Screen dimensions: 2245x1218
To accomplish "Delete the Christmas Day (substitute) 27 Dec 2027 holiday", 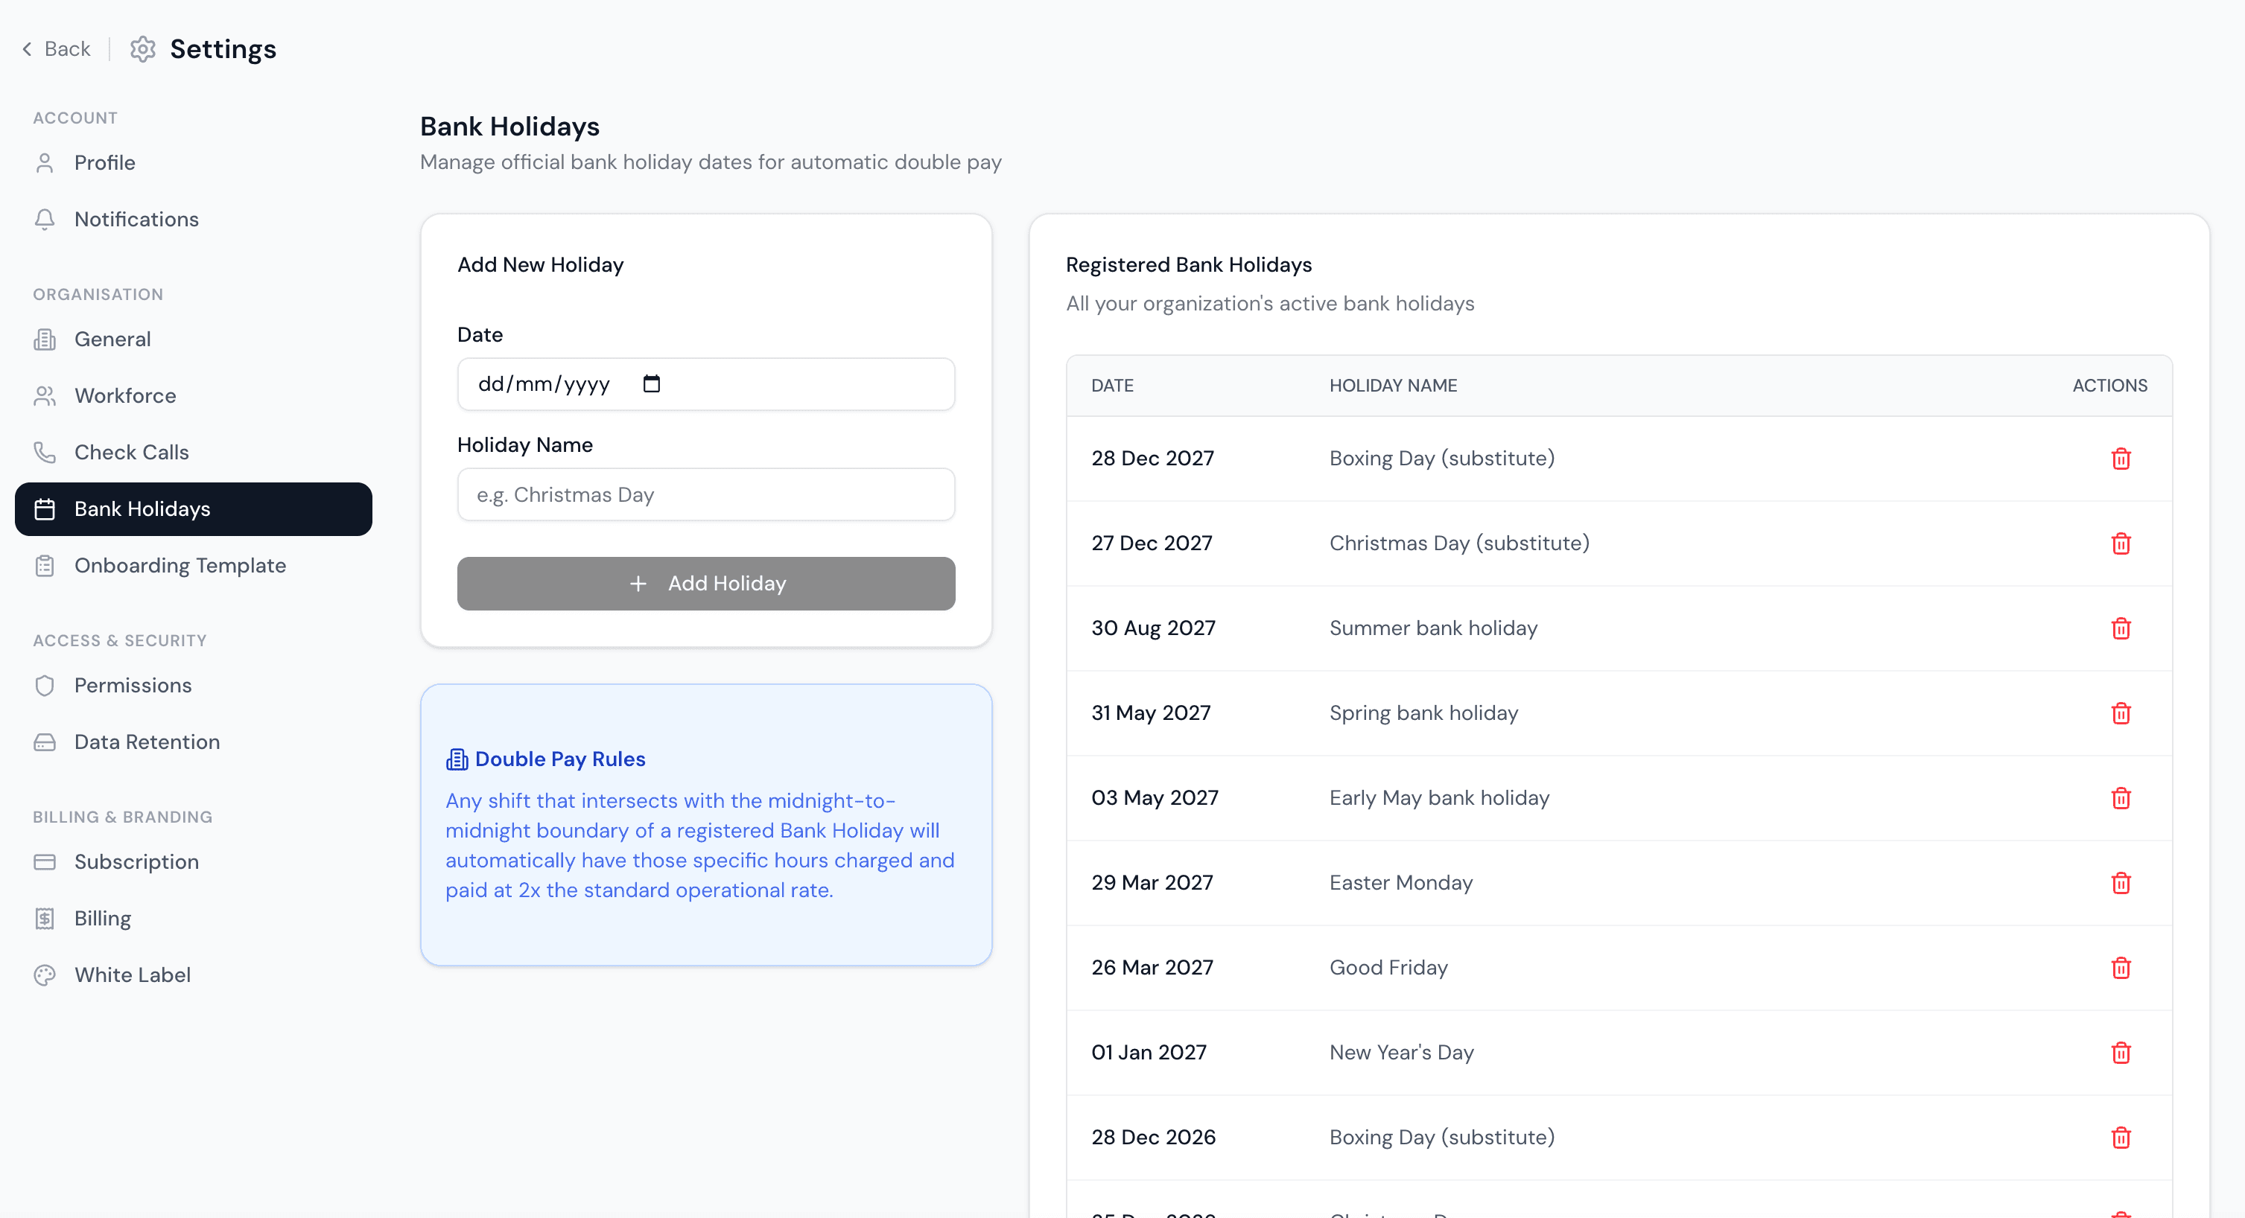I will 2121,543.
